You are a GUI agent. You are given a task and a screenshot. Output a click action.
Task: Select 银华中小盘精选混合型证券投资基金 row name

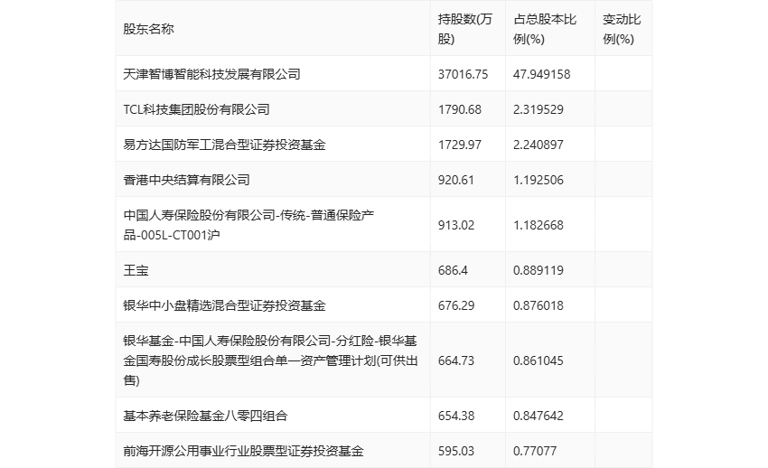224,305
